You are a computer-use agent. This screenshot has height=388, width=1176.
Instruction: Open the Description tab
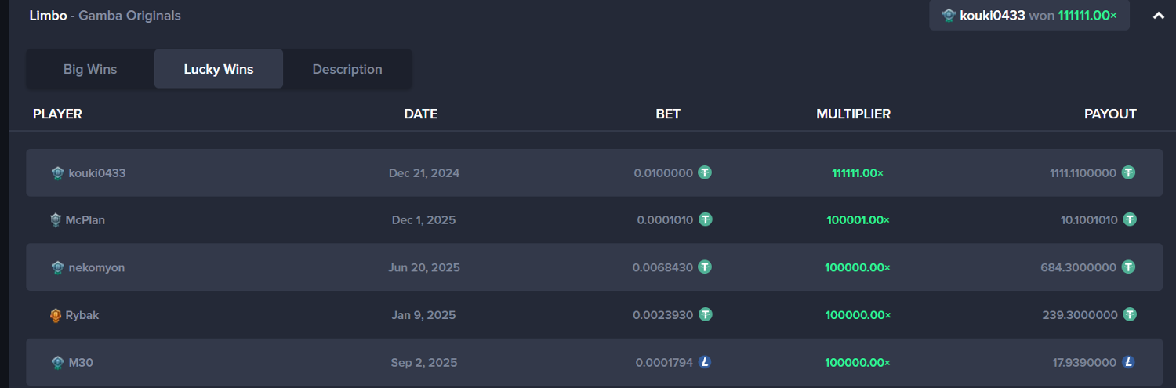347,69
